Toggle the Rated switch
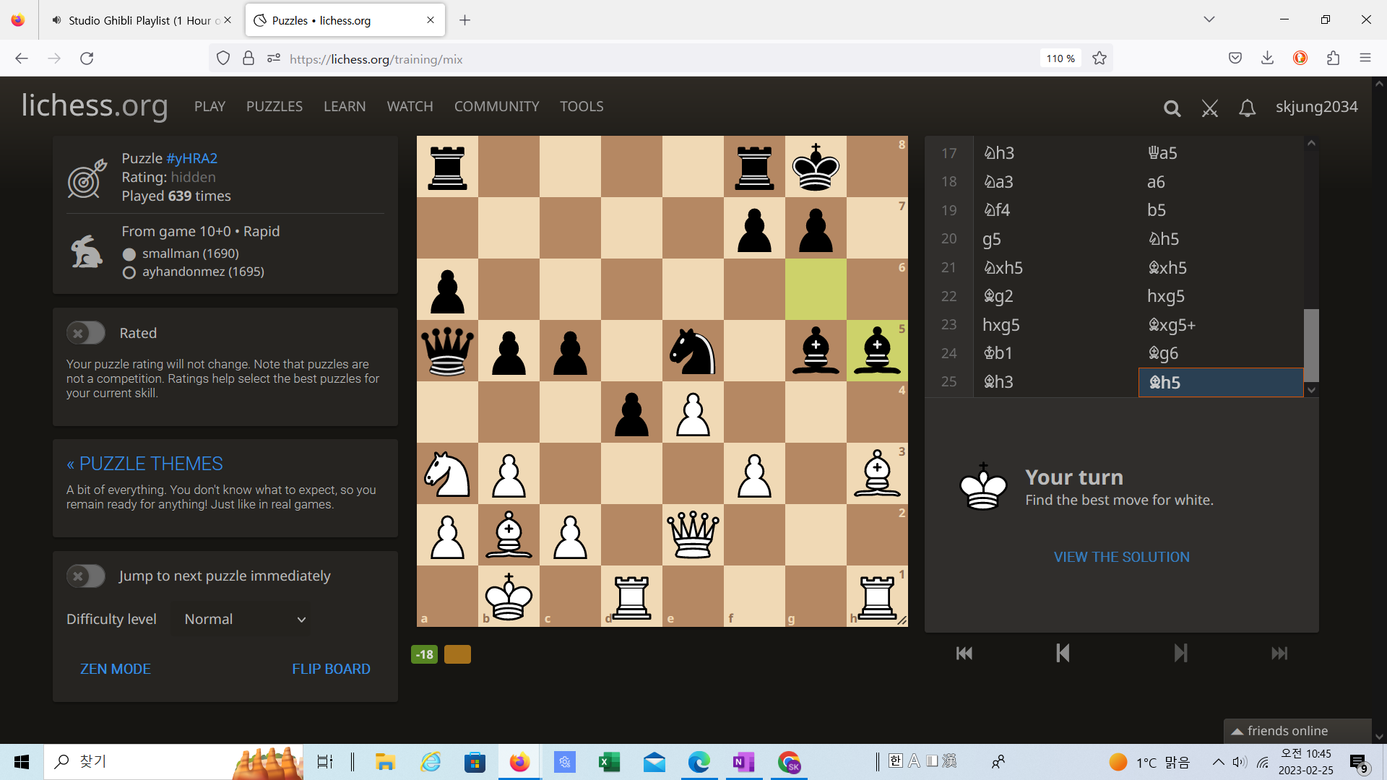Screen dimensions: 1387x780 (x=86, y=333)
